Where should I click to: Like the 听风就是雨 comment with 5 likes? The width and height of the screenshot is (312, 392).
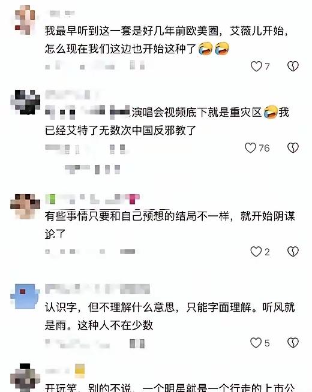pos(256,343)
